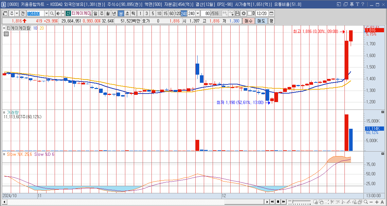Toggle the 년 yearly chart button
This screenshot has height=206, width=387.
[x=114, y=13]
